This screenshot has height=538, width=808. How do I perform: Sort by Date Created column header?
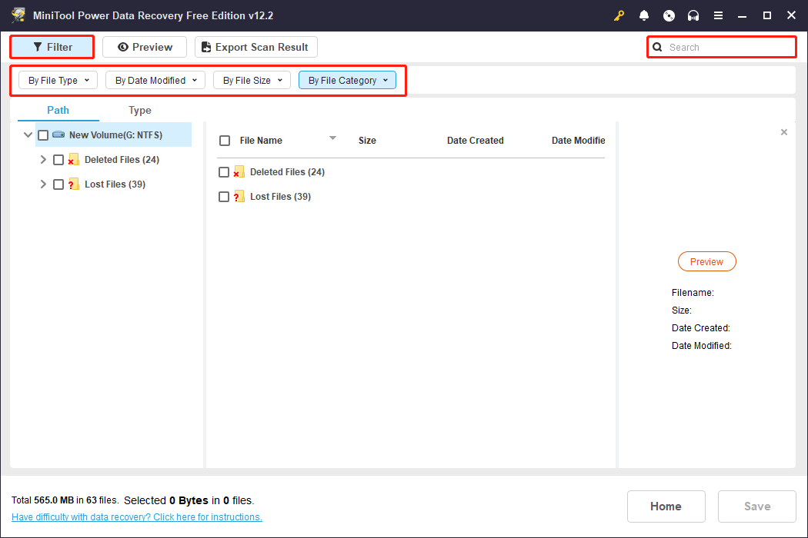(x=475, y=141)
